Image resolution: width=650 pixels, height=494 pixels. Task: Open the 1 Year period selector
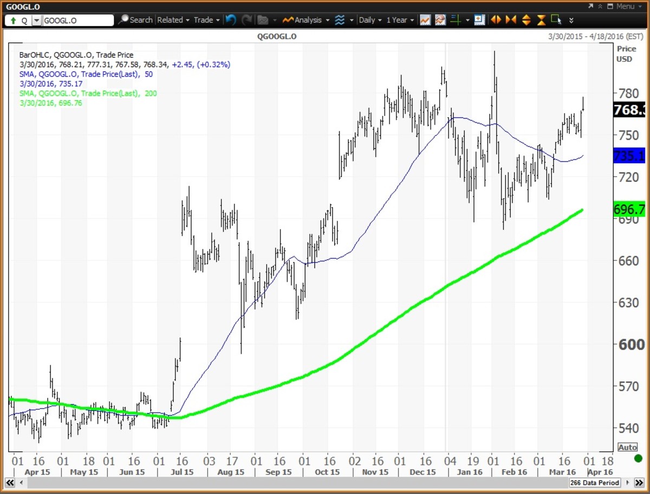(400, 20)
